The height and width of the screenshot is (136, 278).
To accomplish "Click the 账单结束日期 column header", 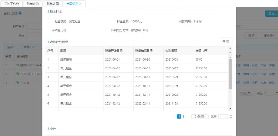I will point(149,51).
